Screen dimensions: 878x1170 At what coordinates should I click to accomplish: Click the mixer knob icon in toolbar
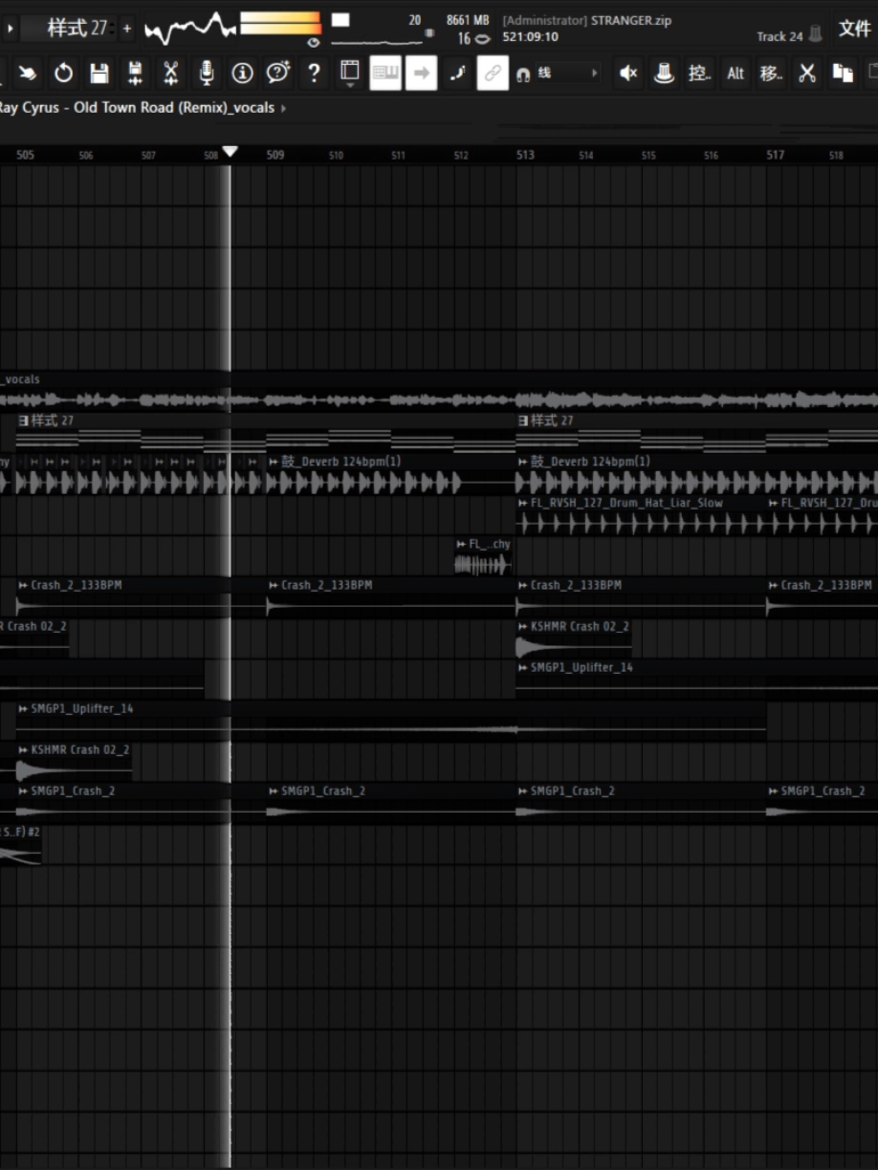[x=664, y=74]
